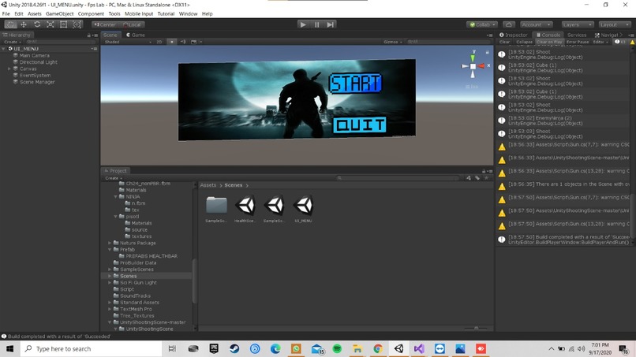
Task: Open the File menu
Action: 6,13
